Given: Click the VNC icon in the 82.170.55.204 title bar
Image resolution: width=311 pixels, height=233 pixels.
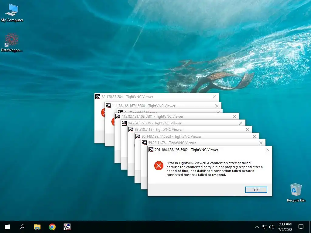Looking at the screenshot, I should tap(98, 97).
